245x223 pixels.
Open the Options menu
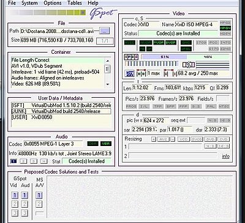point(53,3)
